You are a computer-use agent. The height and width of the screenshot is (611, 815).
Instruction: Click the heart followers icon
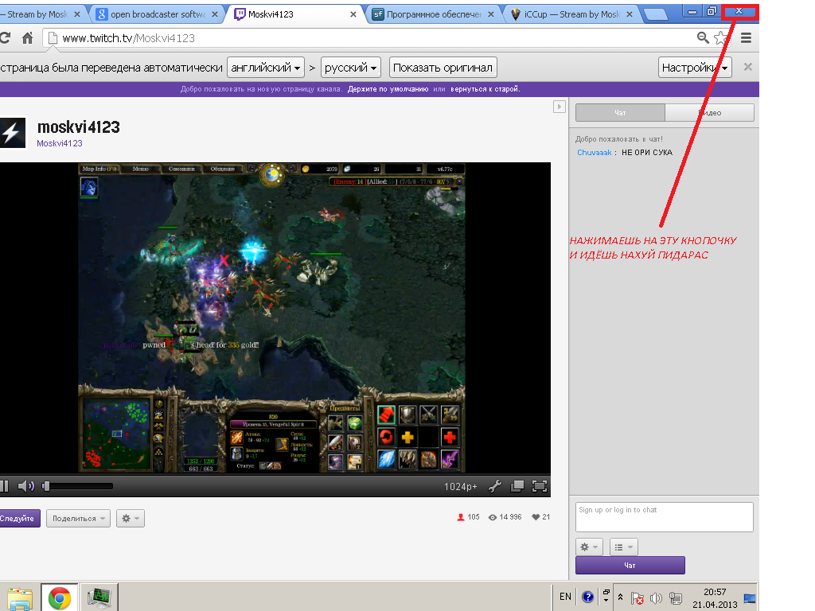[x=536, y=517]
